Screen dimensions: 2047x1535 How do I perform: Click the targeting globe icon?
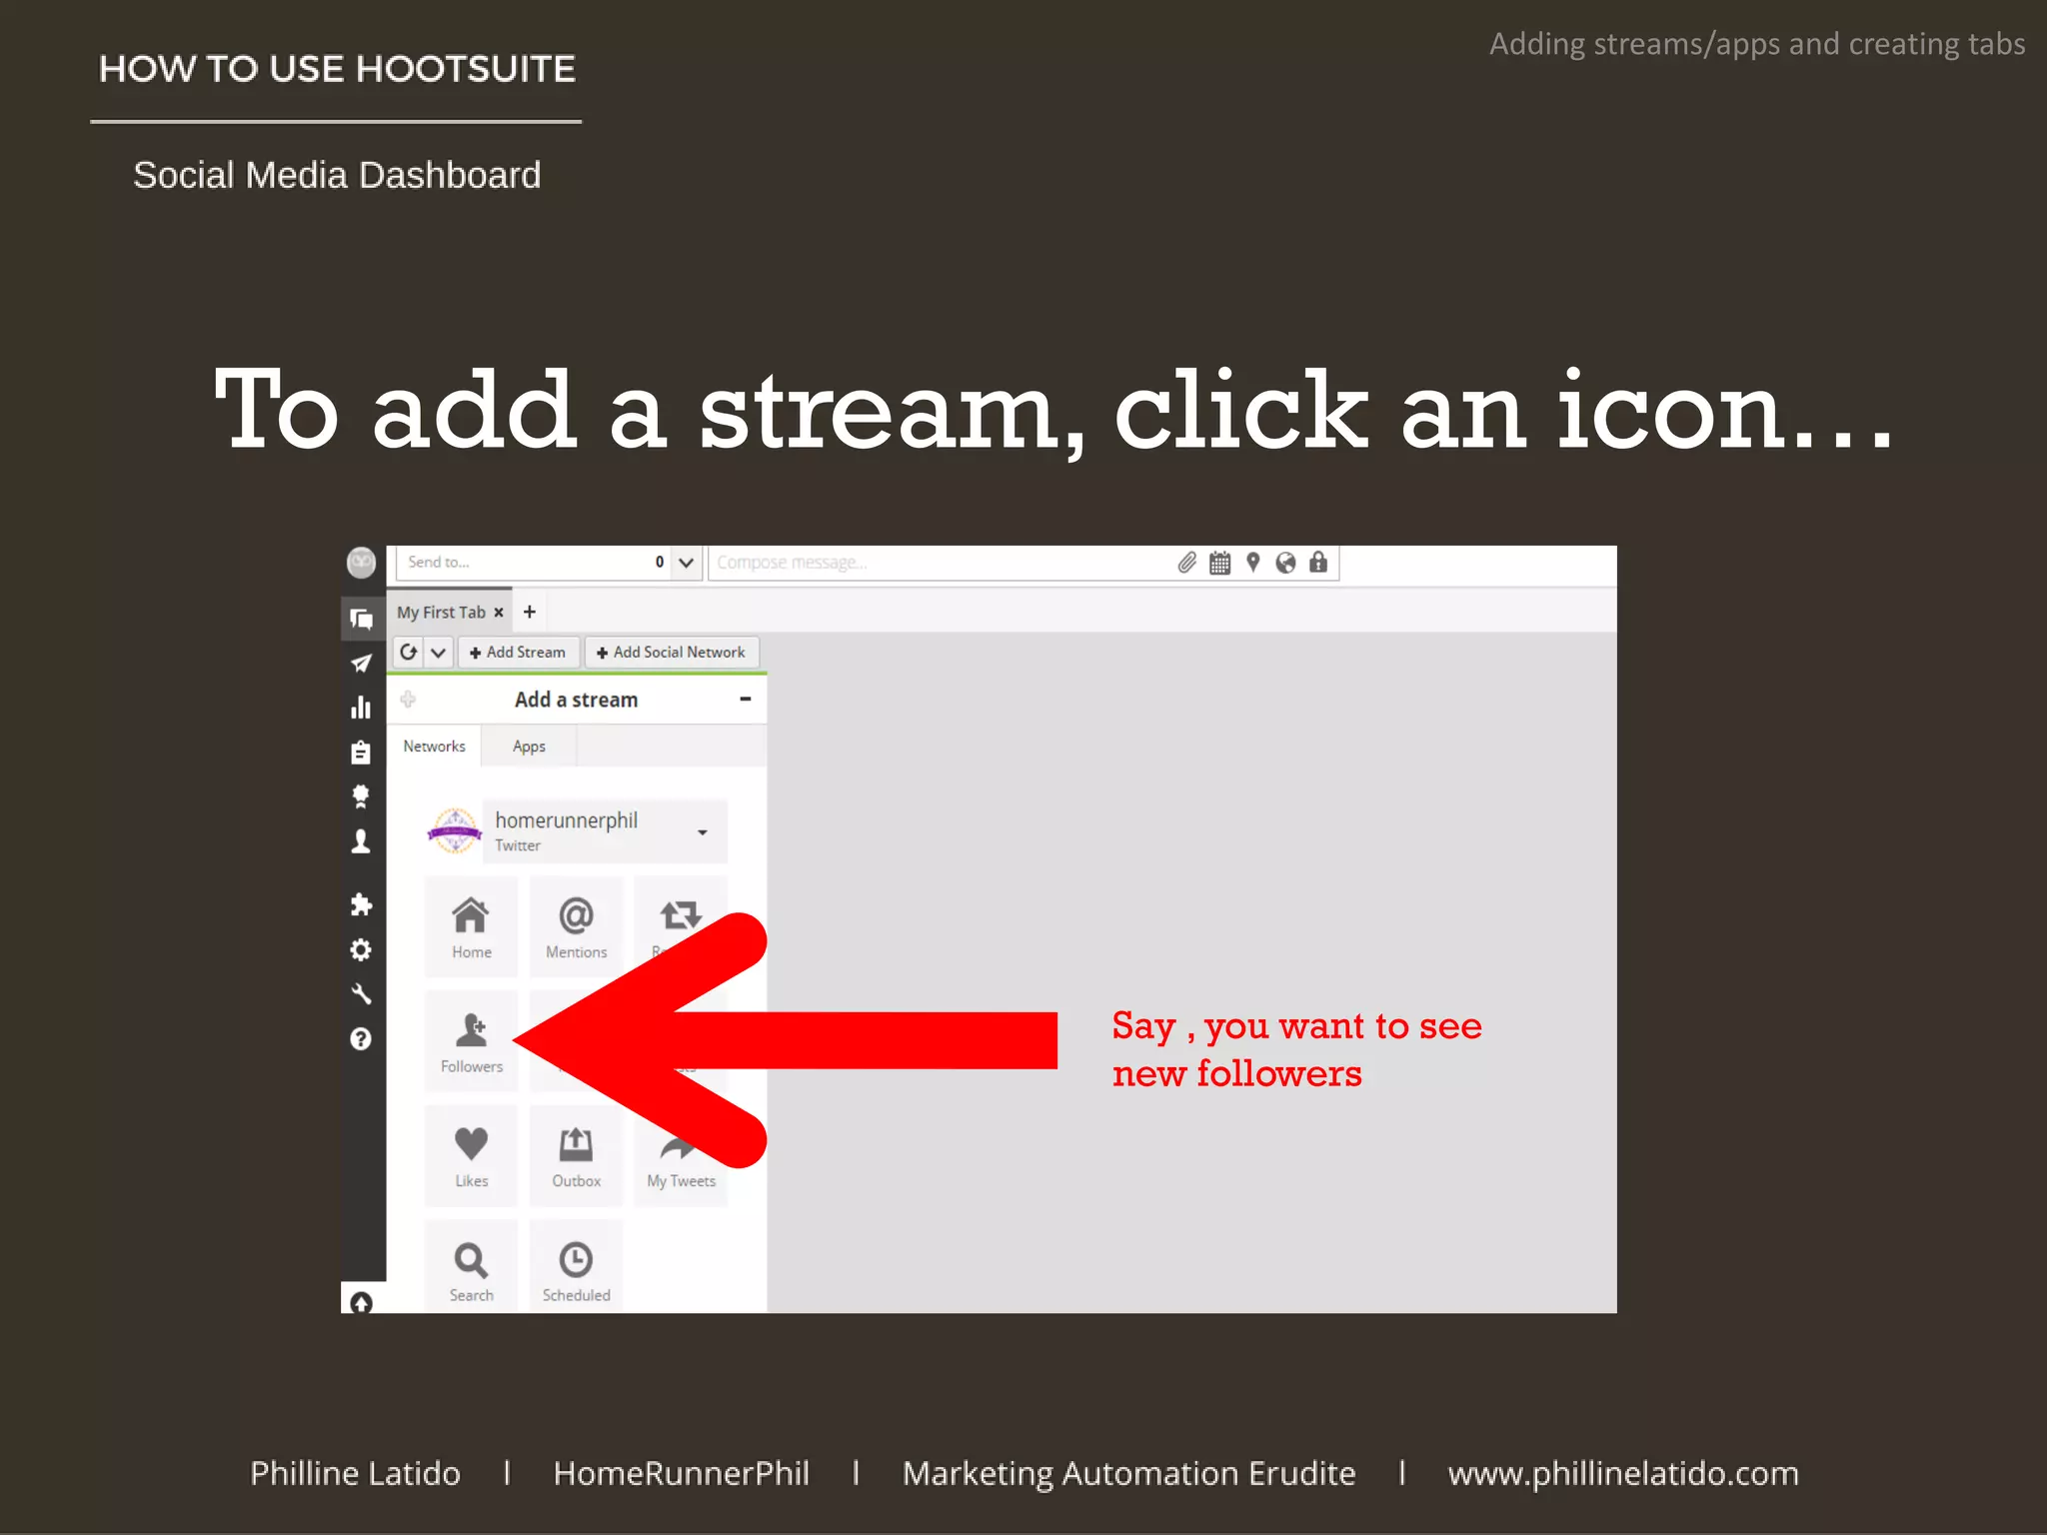1286,563
